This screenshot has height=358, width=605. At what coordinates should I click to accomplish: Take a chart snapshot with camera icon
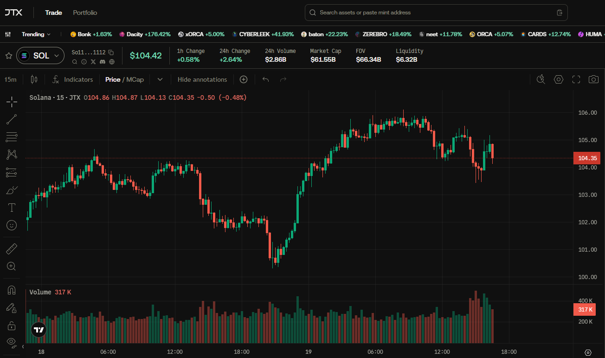pyautogui.click(x=593, y=79)
